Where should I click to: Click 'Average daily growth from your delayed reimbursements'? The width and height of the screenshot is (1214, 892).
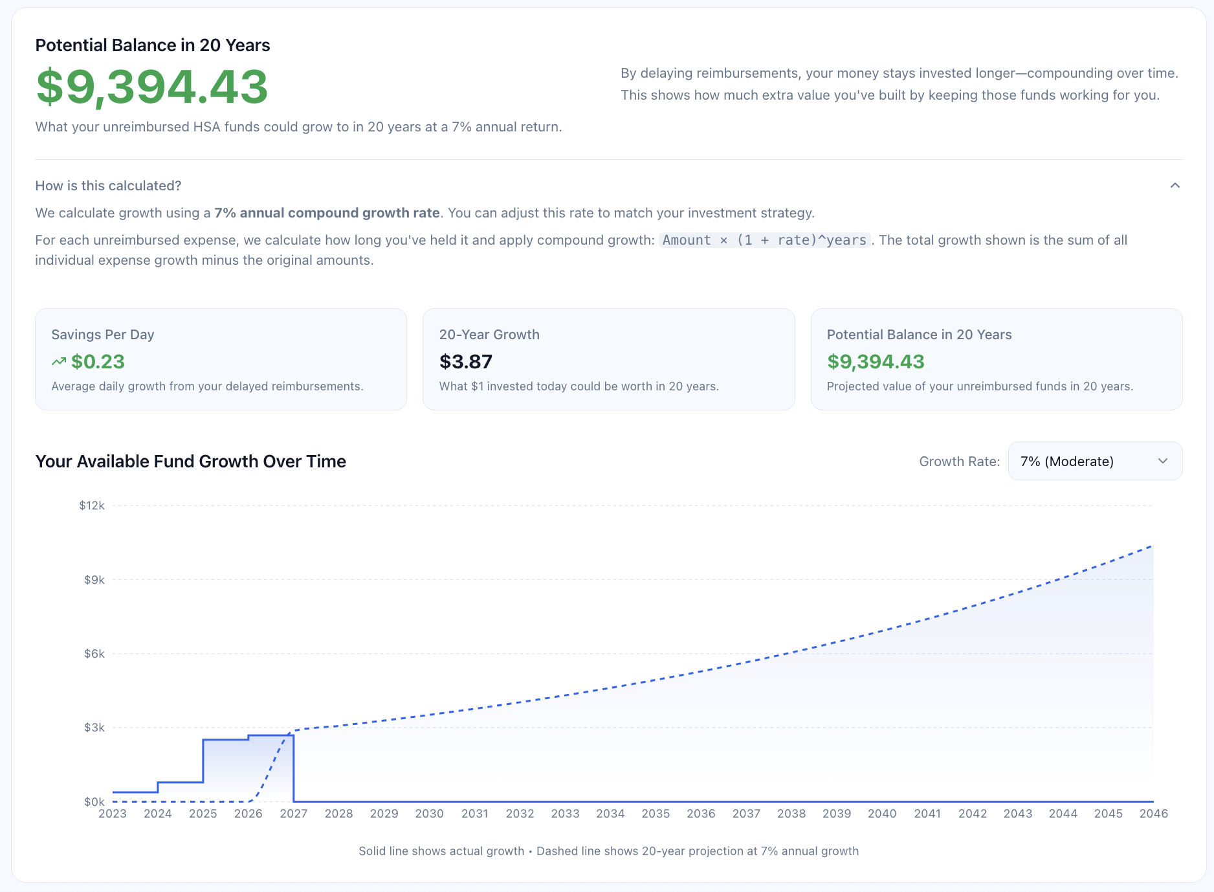pyautogui.click(x=207, y=386)
